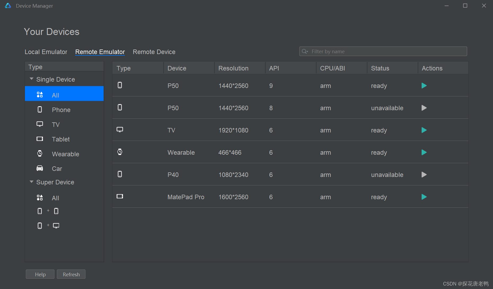Click the 1080*2340 resolution cell

point(233,175)
